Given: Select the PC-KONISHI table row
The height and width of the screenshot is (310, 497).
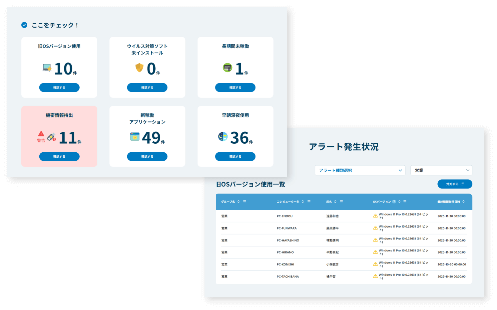Looking at the screenshot, I should tap(344, 264).
